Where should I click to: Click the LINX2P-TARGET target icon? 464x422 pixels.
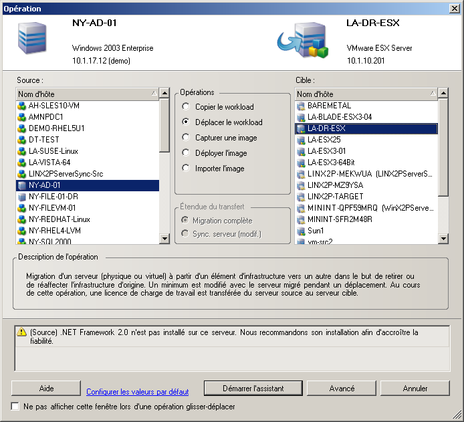(301, 197)
